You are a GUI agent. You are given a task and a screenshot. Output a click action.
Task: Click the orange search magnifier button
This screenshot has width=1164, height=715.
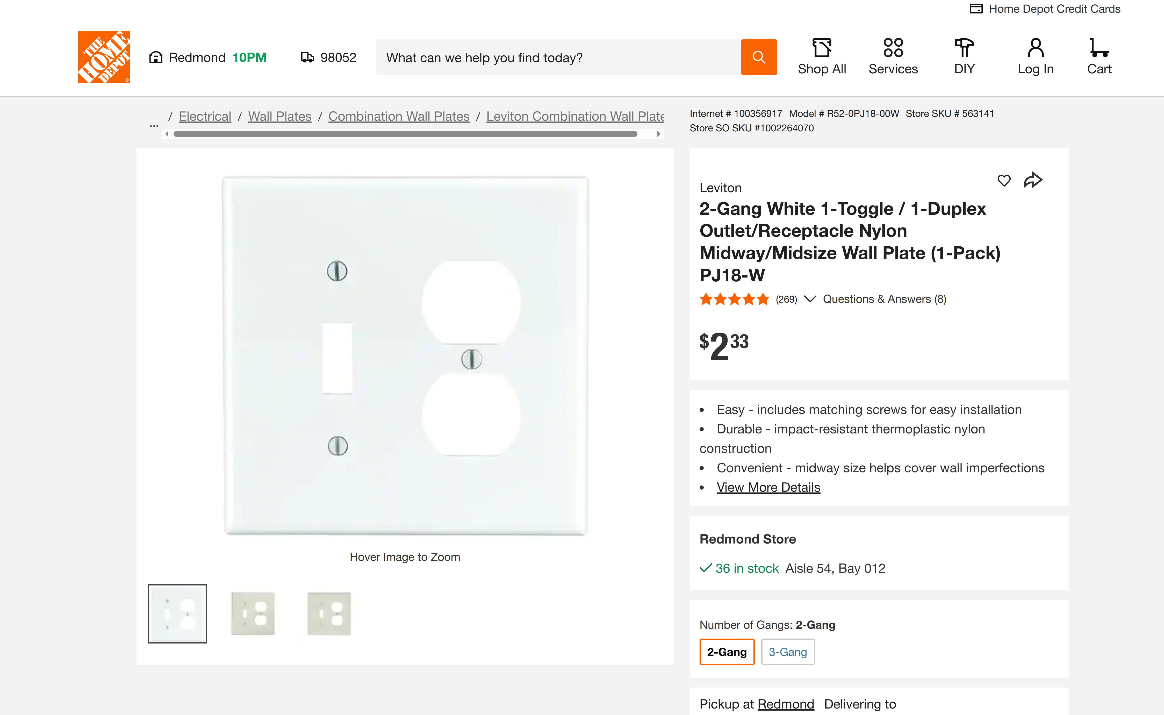click(758, 57)
